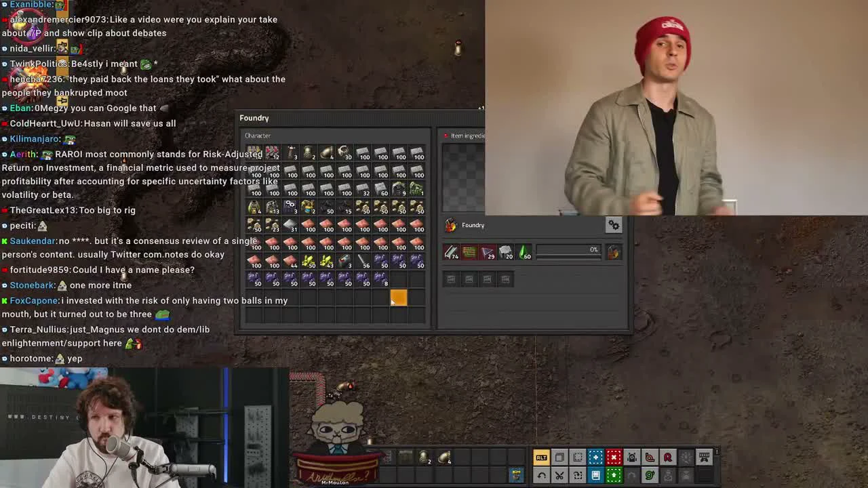
Task: Click the orange highlighted inventory slot
Action: tap(399, 298)
